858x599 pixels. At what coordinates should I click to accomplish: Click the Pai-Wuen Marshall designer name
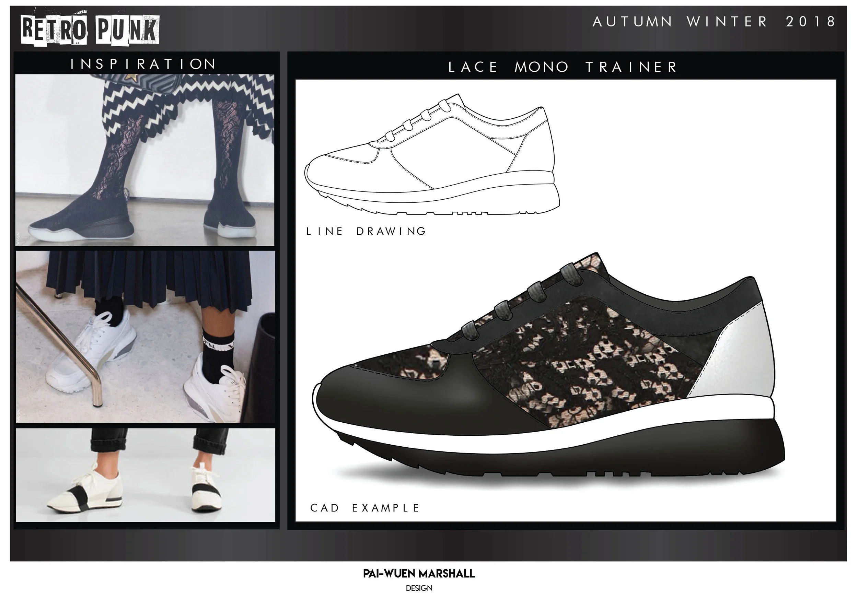[419, 574]
